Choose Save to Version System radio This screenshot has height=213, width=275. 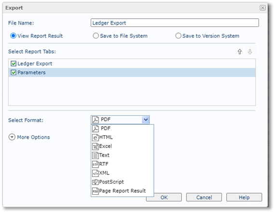(178, 36)
